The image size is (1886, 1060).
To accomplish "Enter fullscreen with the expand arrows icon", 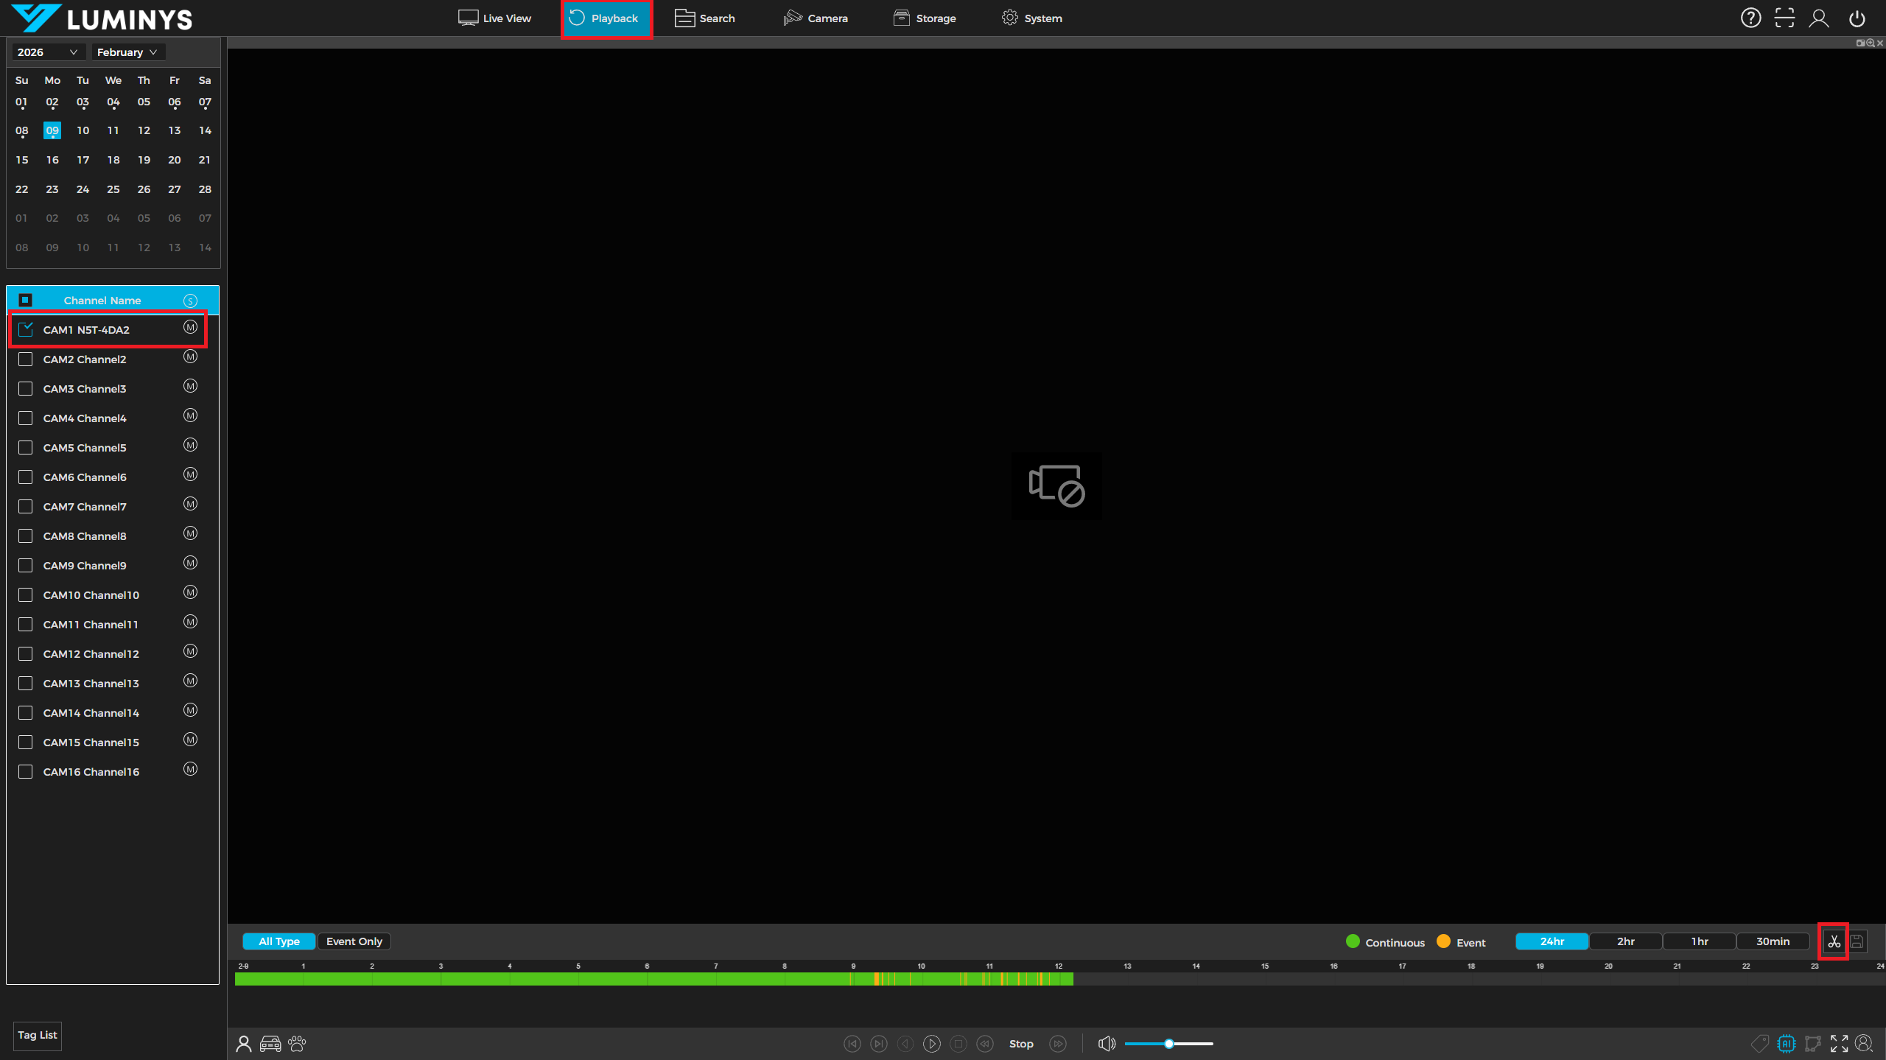I will point(1839,1044).
